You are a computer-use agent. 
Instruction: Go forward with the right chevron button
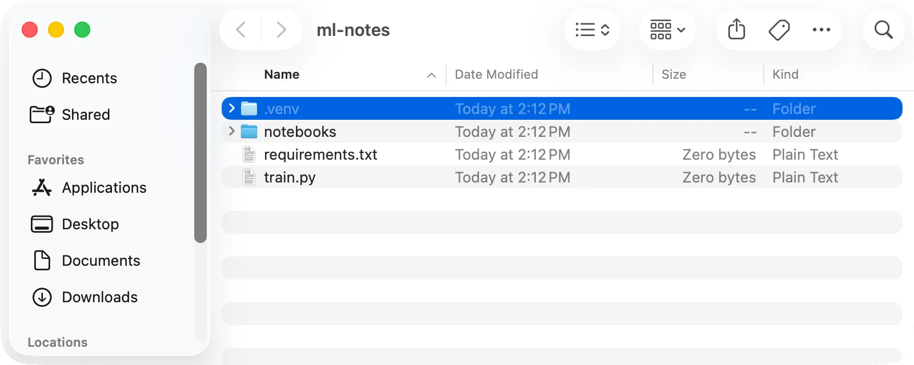[281, 30]
